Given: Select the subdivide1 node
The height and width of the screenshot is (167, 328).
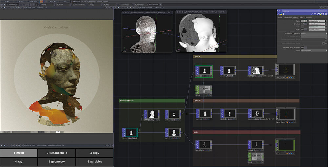Looking at the screenshot, I should 174,114.
